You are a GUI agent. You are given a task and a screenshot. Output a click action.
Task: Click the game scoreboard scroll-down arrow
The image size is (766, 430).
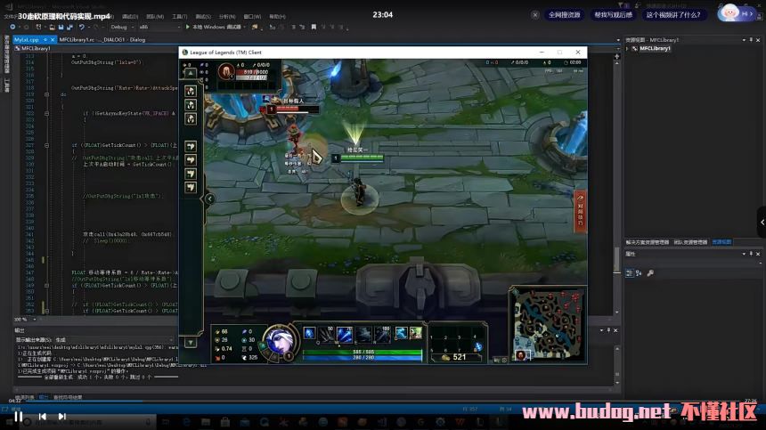tap(191, 343)
